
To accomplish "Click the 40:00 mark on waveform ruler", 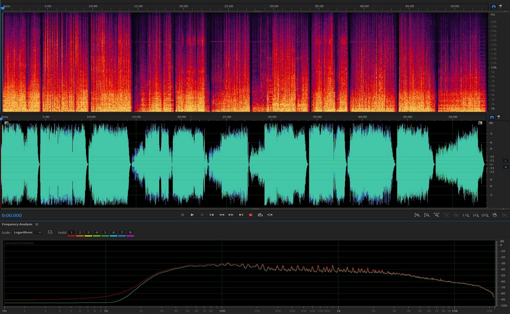I will [362, 117].
